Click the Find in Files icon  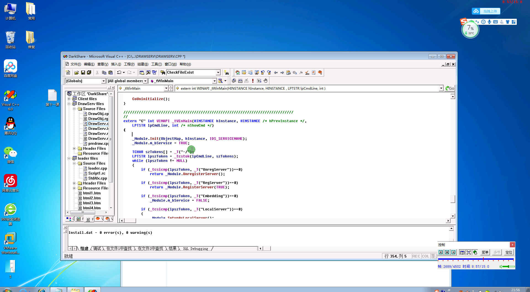click(163, 73)
